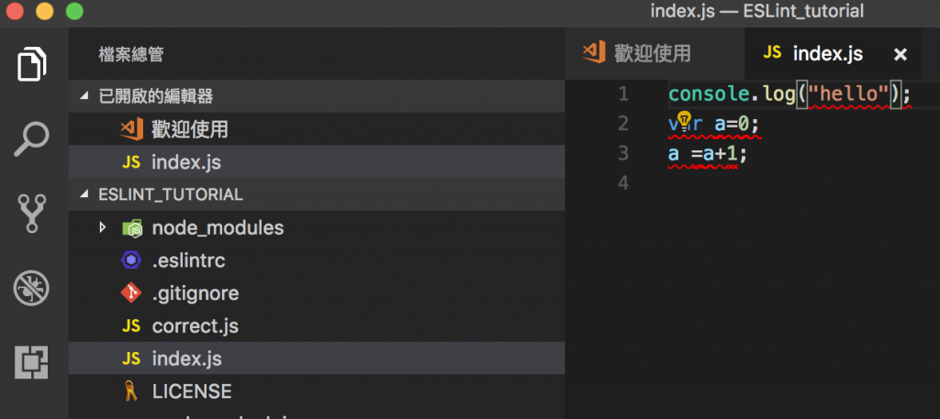Viewport: 940px width, 419px height.
Task: Select index.js in open editors list
Action: click(x=317, y=161)
